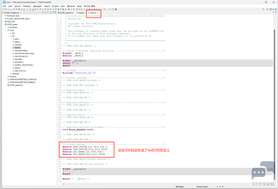
Task: Expand the Drivers folder
Action: 6,77
